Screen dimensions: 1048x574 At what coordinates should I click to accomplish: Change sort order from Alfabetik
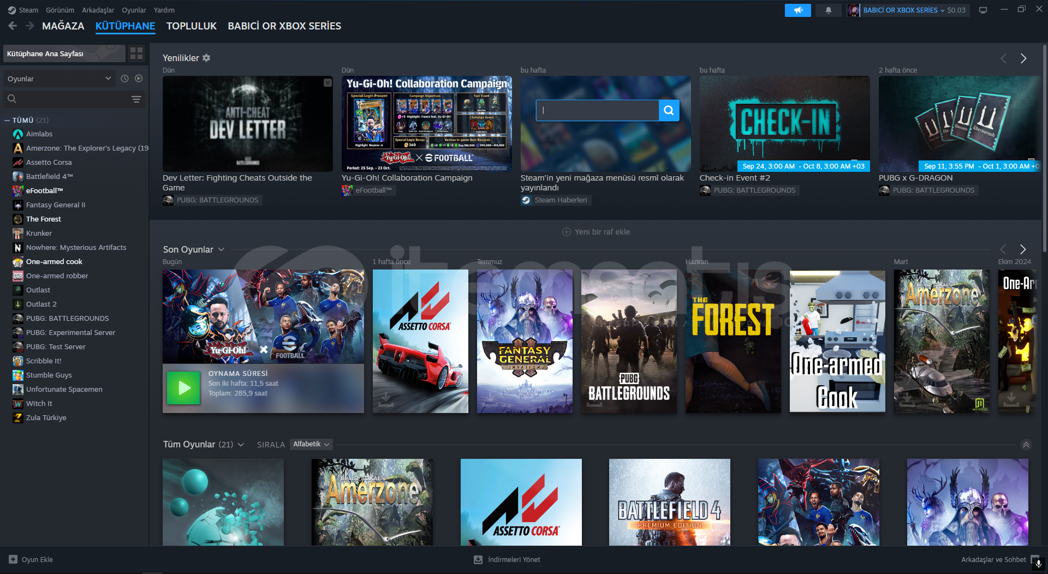pos(311,444)
